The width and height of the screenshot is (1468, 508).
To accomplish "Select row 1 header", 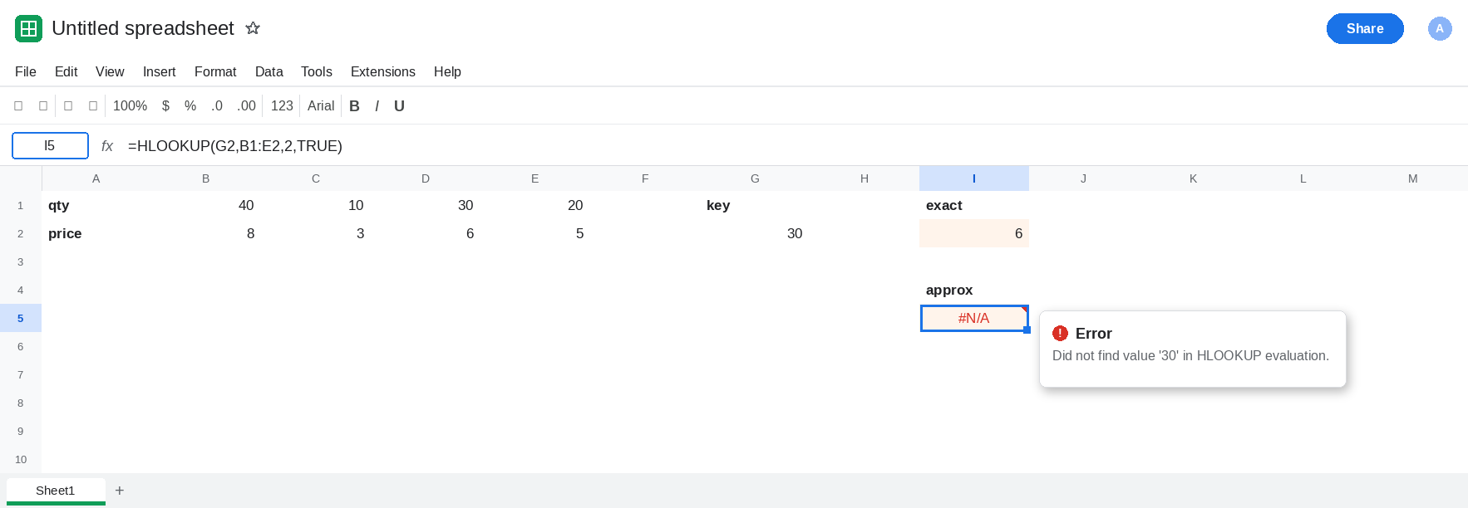I will pyautogui.click(x=21, y=205).
